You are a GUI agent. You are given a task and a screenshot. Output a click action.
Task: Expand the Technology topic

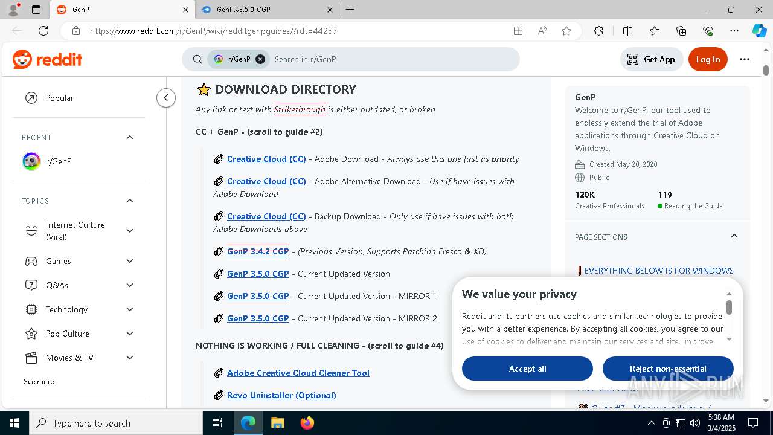click(x=130, y=309)
